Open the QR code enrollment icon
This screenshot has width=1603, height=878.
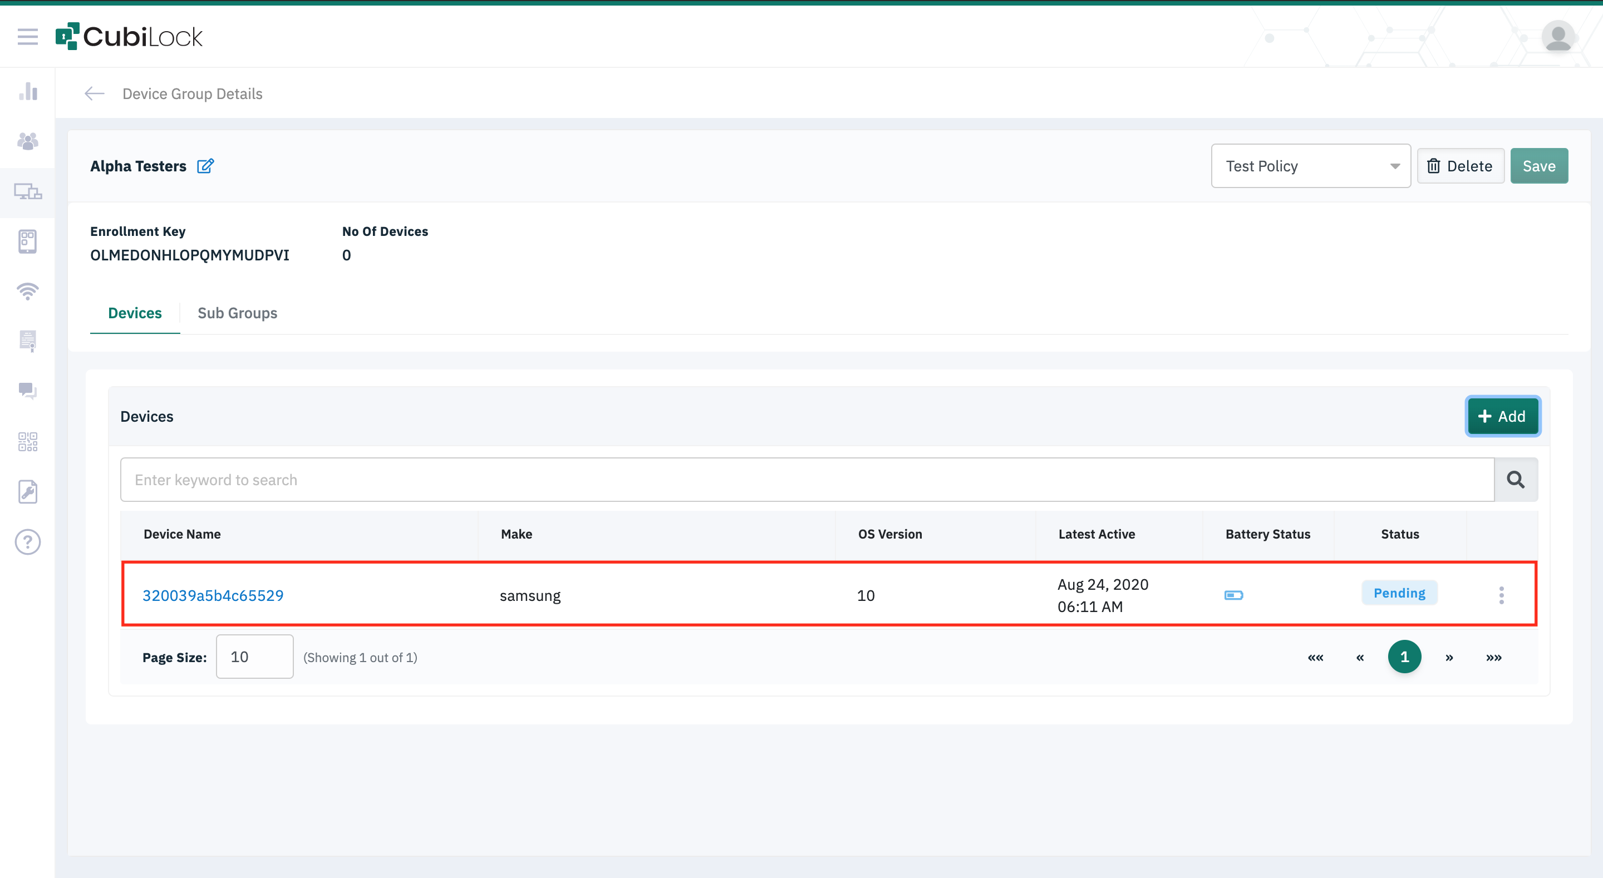pos(27,442)
